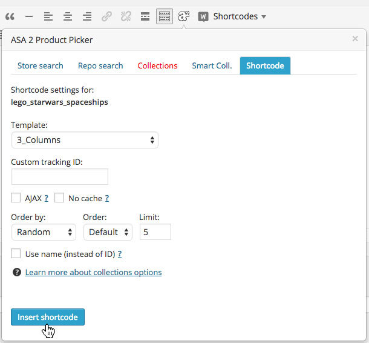The image size is (369, 343).
Task: Click the Insert shortcode button
Action: coord(48,317)
